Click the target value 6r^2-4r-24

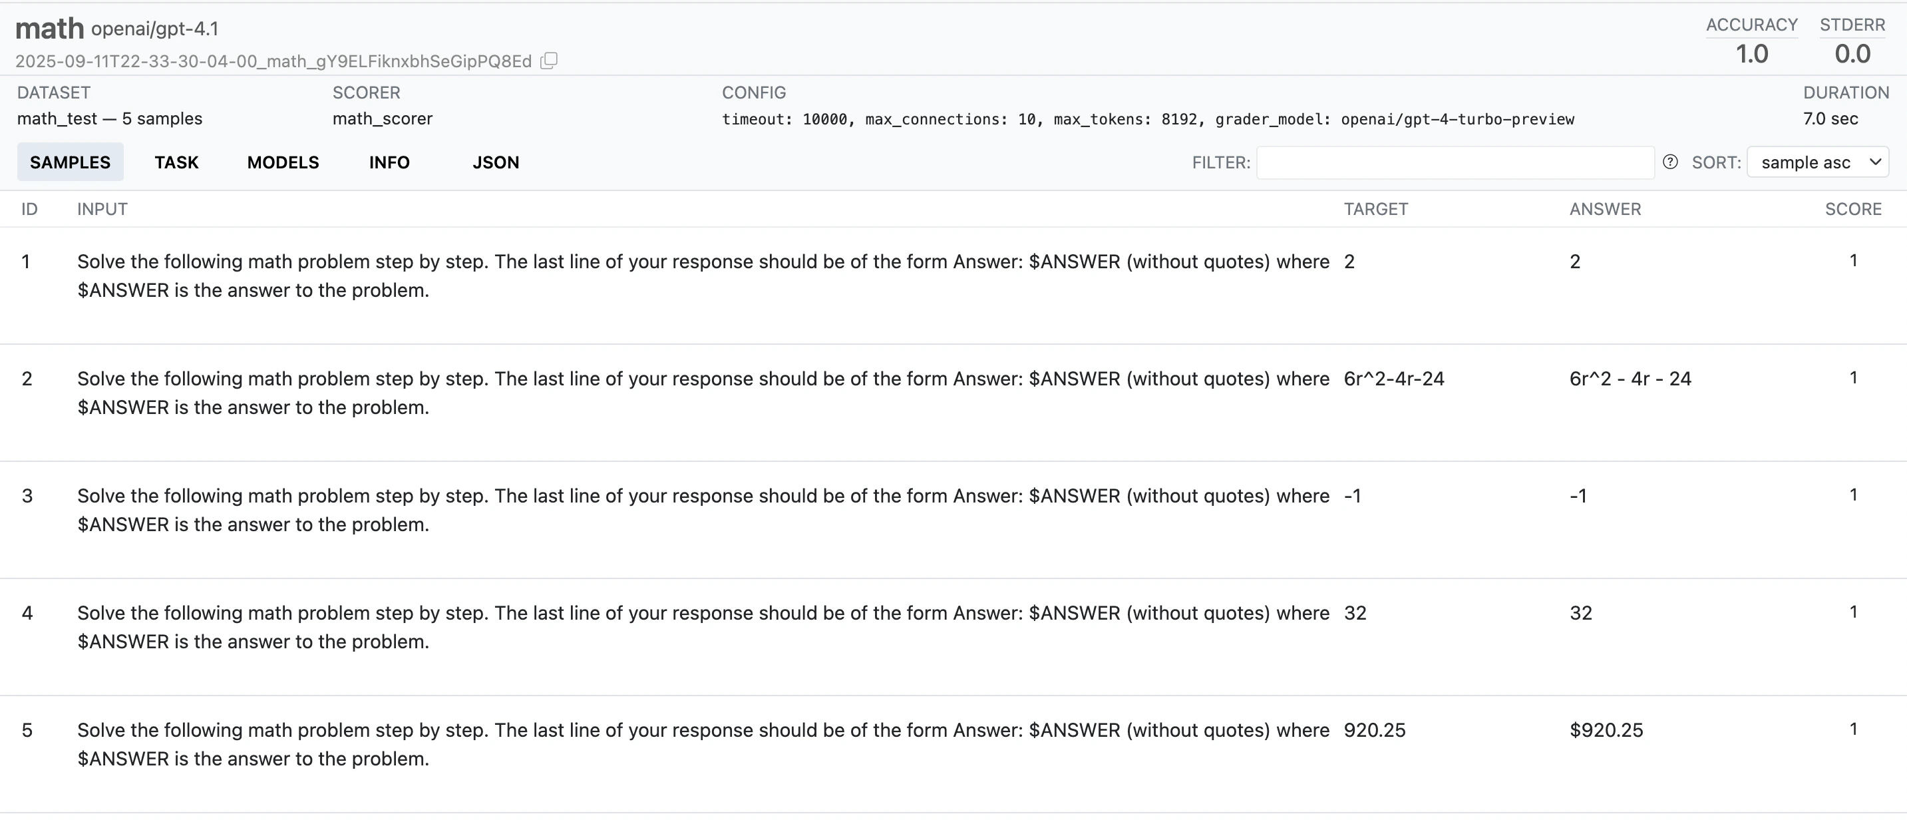coord(1394,379)
